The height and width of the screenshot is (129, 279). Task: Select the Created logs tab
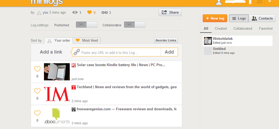(x=221, y=29)
